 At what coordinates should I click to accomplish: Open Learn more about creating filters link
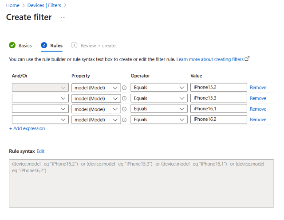click(209, 59)
